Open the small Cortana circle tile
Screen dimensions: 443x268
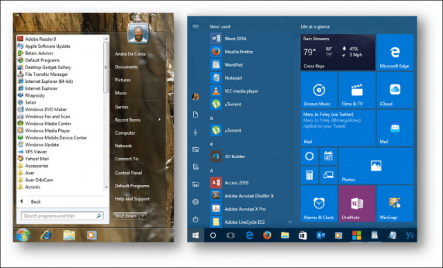click(309, 156)
